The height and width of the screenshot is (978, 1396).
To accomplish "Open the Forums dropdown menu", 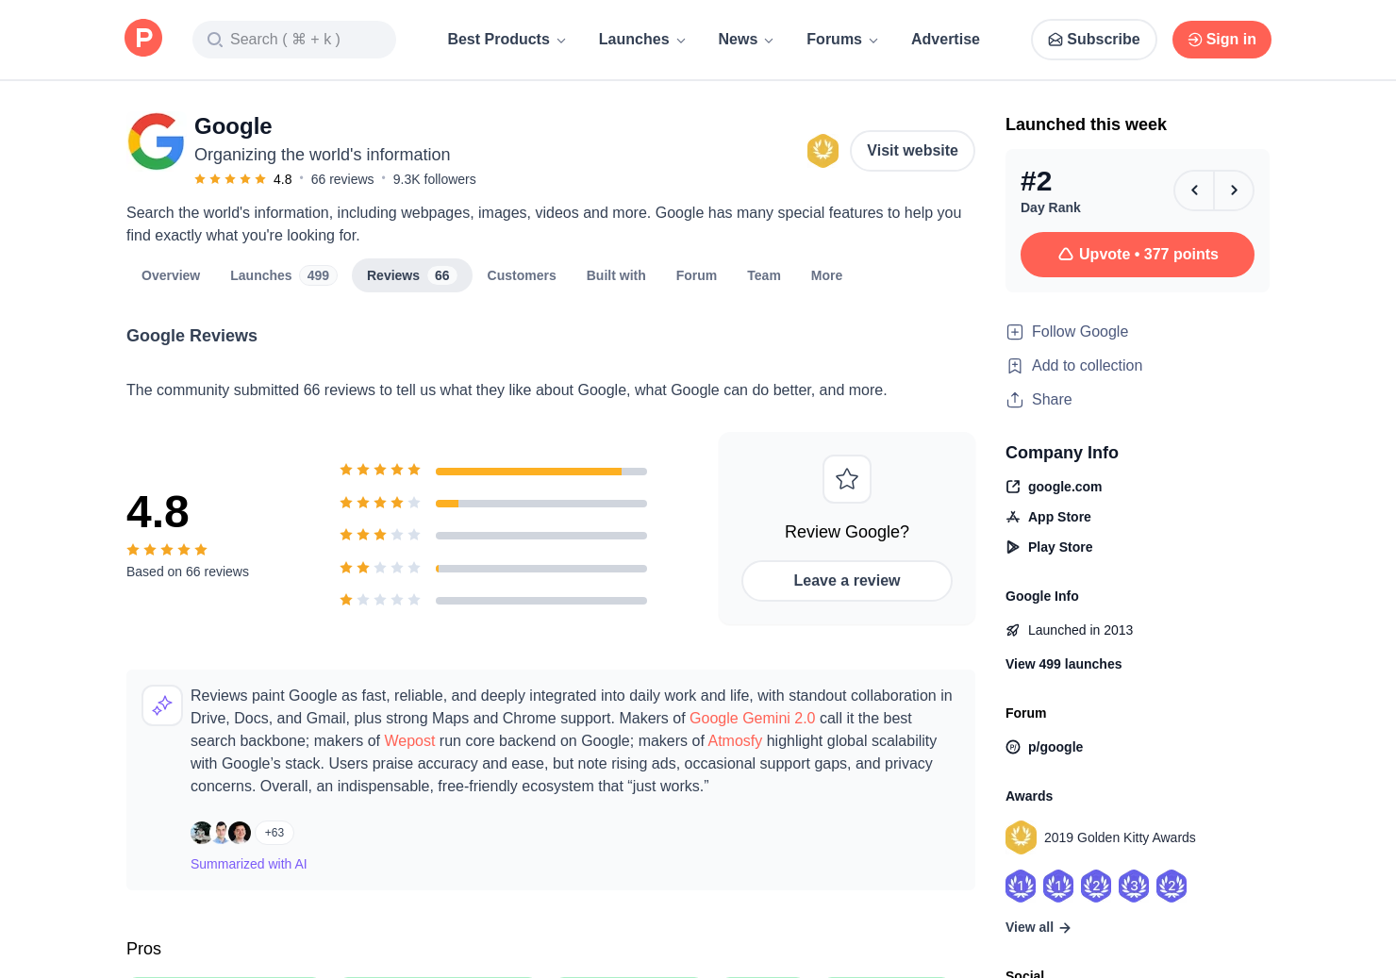I will click(x=841, y=40).
